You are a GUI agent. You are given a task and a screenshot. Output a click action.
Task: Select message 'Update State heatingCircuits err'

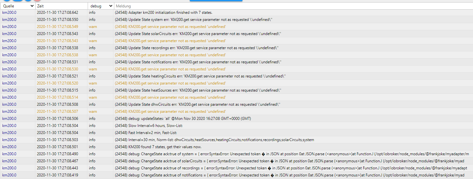click(x=200, y=76)
